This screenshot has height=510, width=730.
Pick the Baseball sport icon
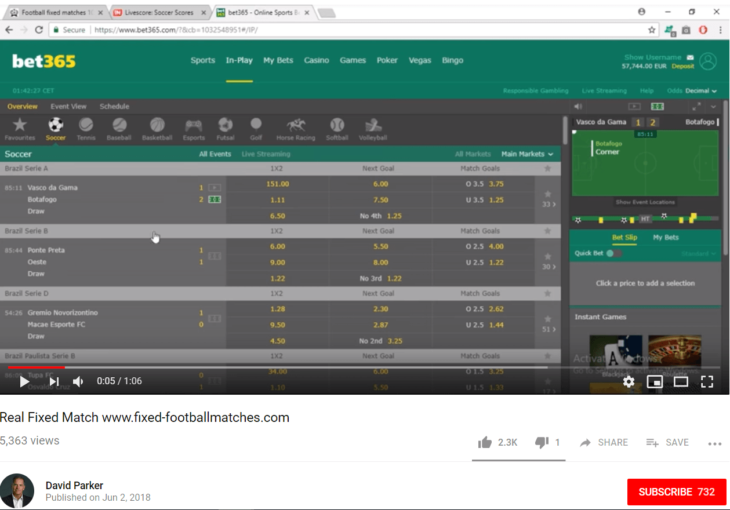119,129
